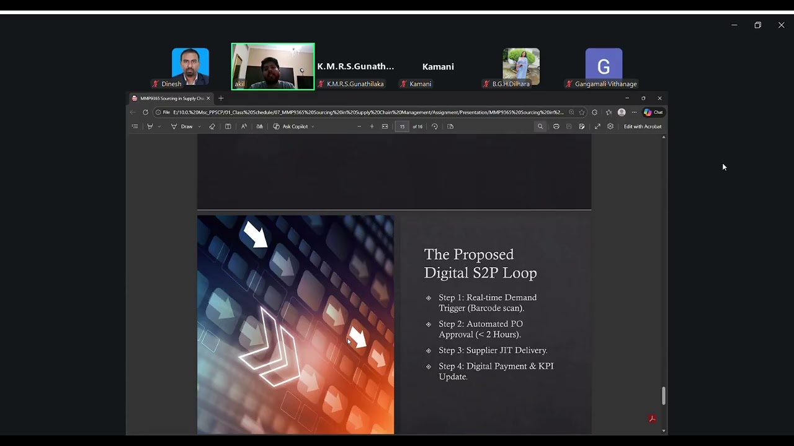Screen dimensions: 794x446
Task: Select the Highlight tool in PDF toolbar
Action: point(149,126)
